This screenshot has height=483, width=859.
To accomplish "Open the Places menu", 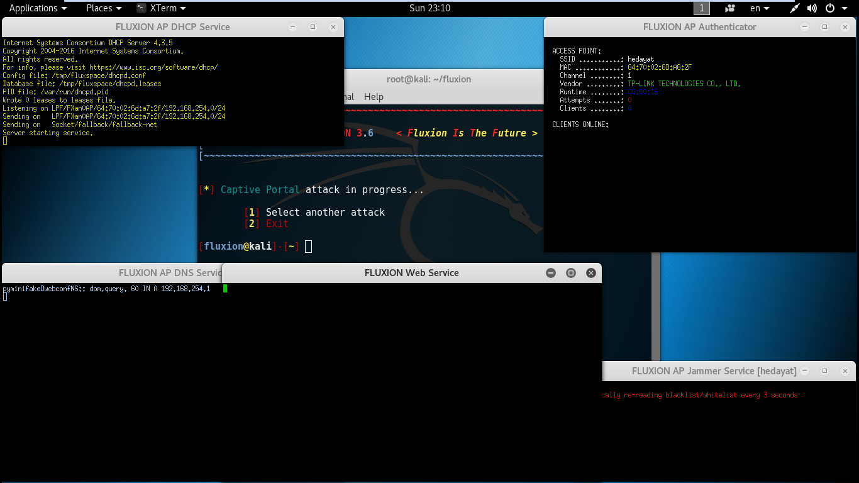I will [104, 8].
